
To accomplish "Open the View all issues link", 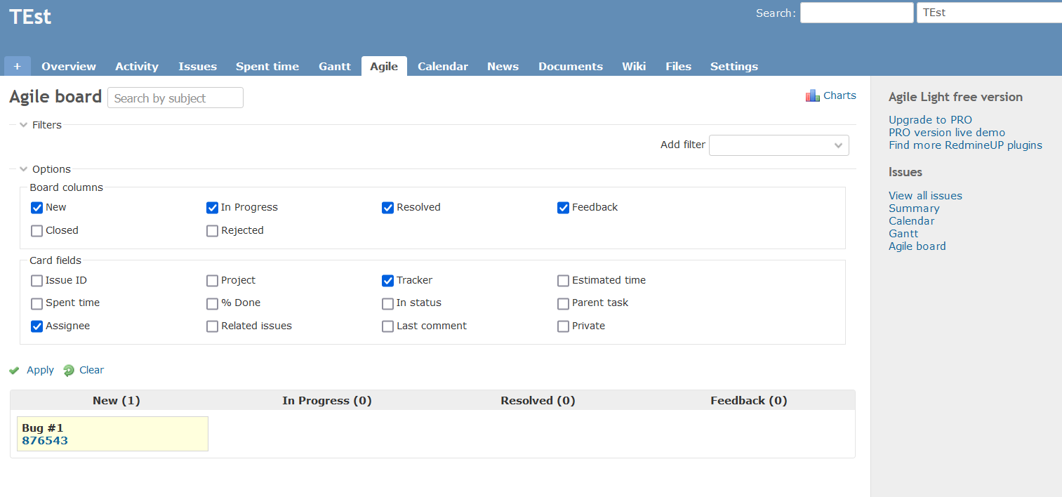I will tap(925, 196).
